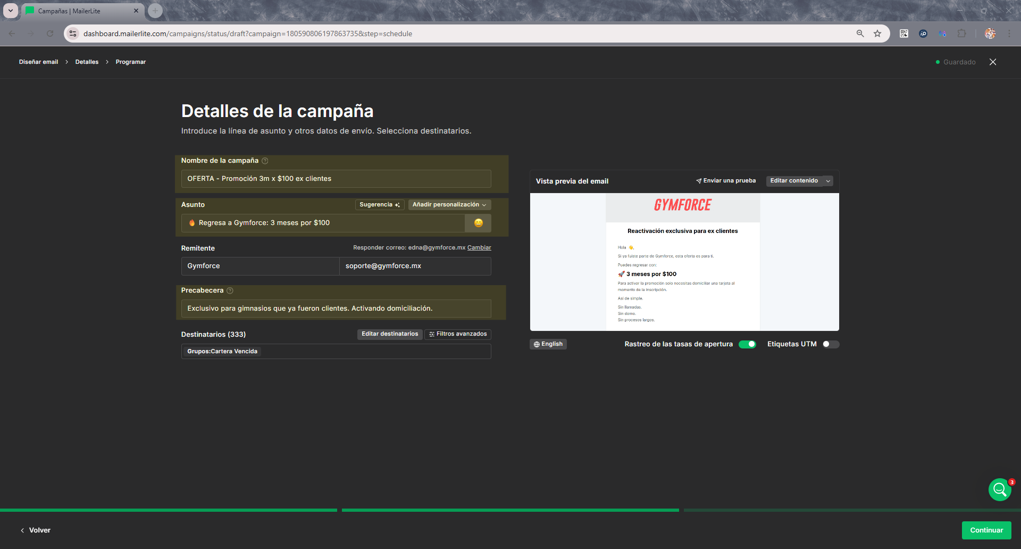
Task: Go to the Diseñar email step
Action: pos(38,62)
